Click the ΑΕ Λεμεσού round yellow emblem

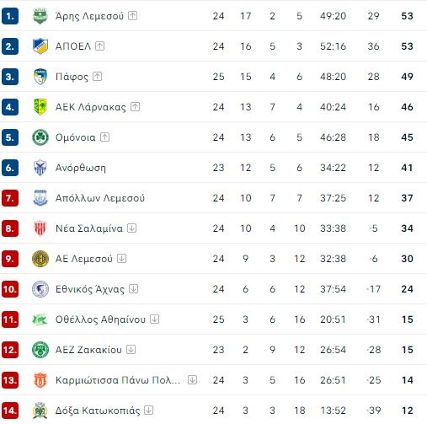(x=40, y=259)
